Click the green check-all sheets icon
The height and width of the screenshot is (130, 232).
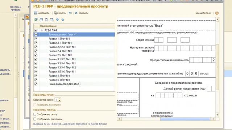coord(36,19)
